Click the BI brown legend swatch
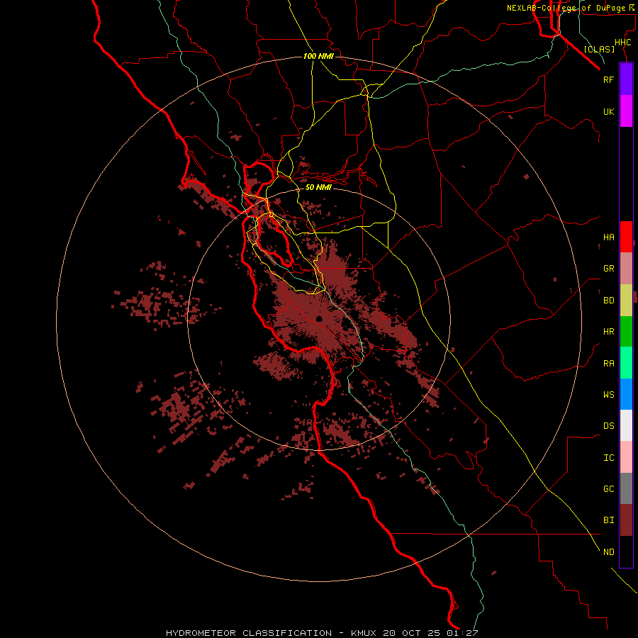The height and width of the screenshot is (638, 638). tap(626, 520)
